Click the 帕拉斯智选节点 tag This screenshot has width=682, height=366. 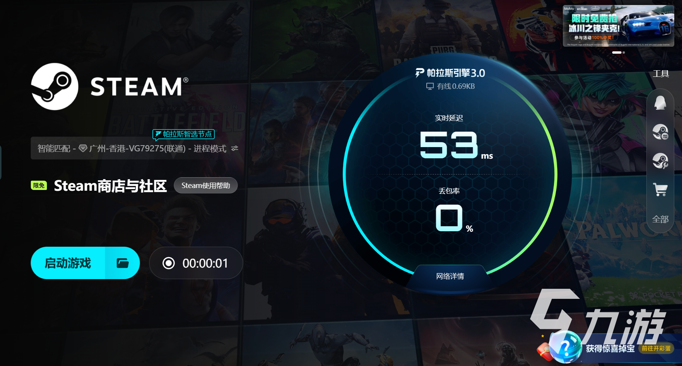(x=183, y=134)
